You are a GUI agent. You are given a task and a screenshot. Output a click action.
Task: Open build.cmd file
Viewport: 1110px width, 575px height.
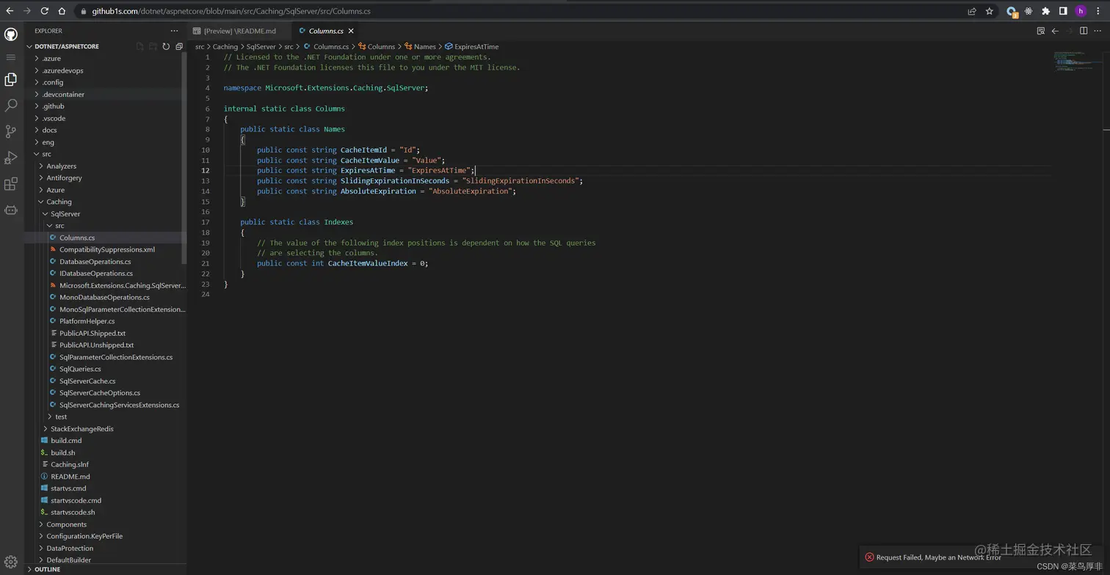(66, 441)
